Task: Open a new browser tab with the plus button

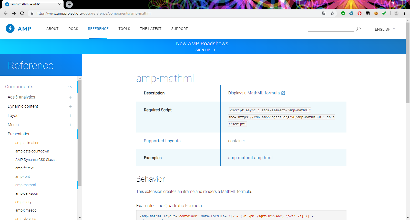Action: tap(69, 4)
